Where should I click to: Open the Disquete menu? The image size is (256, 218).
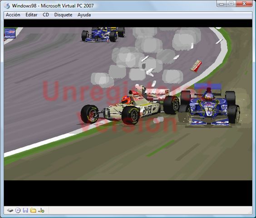(x=63, y=15)
